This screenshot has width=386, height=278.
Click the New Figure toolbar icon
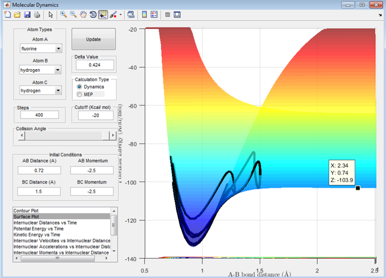(8, 15)
